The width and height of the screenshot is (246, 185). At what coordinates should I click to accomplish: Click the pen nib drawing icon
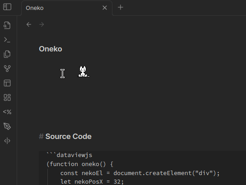point(7,126)
